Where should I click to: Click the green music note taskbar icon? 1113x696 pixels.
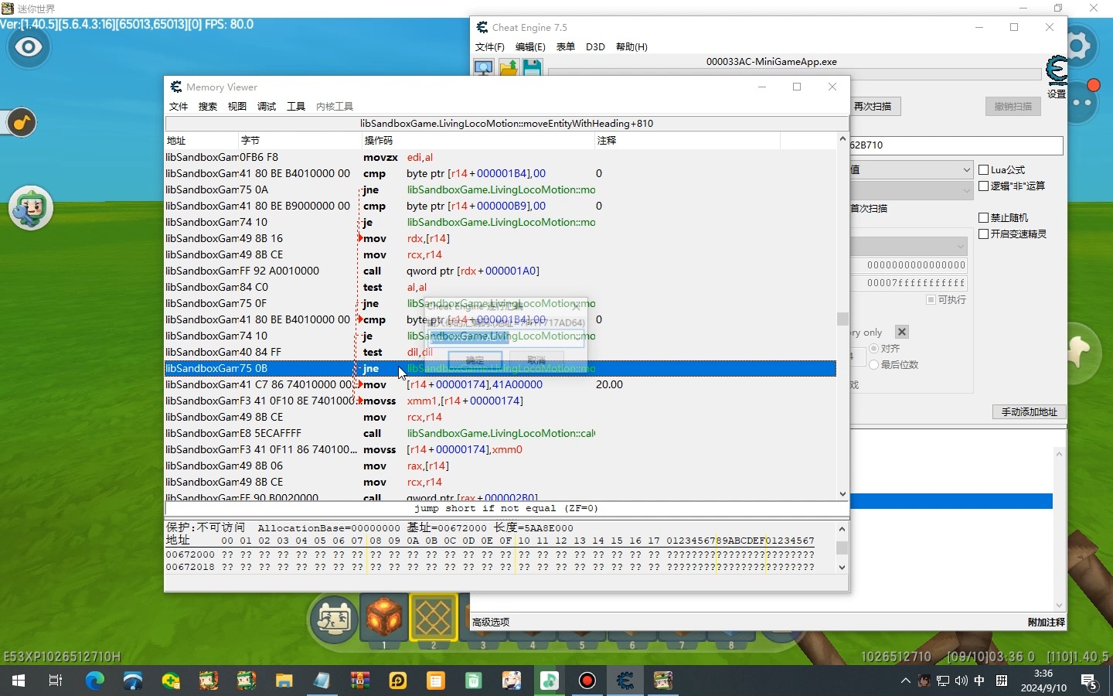click(x=550, y=681)
